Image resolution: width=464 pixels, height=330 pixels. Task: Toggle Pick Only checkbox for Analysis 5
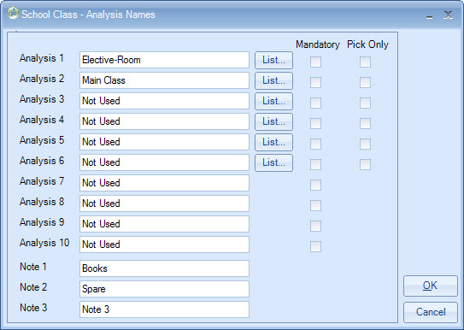[365, 144]
